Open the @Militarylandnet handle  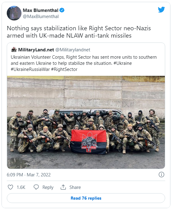pyautogui.click(x=73, y=50)
